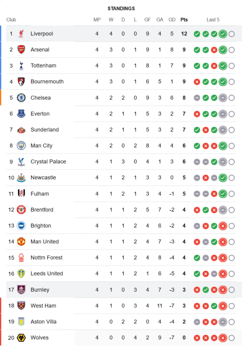Click the Liverpool club crest
The width and height of the screenshot is (242, 350).
click(x=21, y=34)
